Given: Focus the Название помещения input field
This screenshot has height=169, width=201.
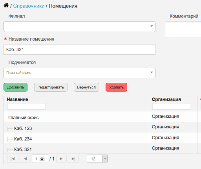Looking at the screenshot, I should click(79, 50).
